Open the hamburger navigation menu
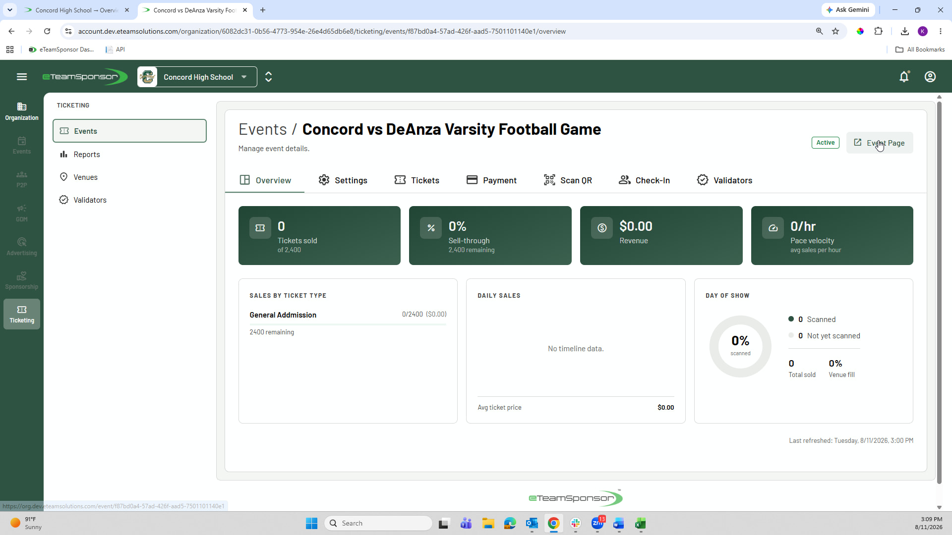 (22, 77)
